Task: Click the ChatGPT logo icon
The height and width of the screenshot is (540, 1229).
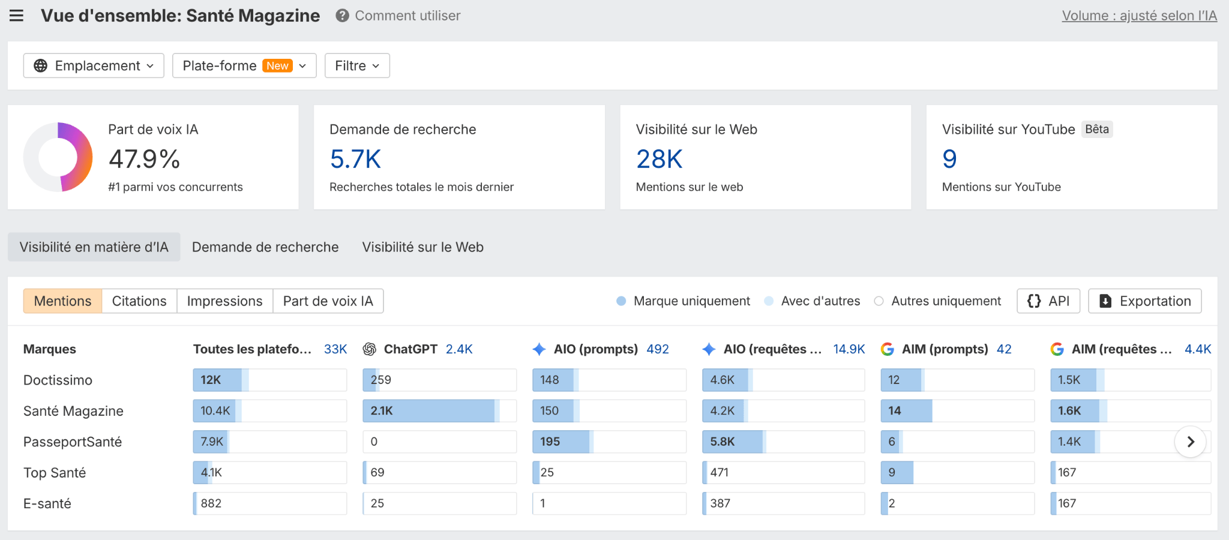Action: coord(370,349)
